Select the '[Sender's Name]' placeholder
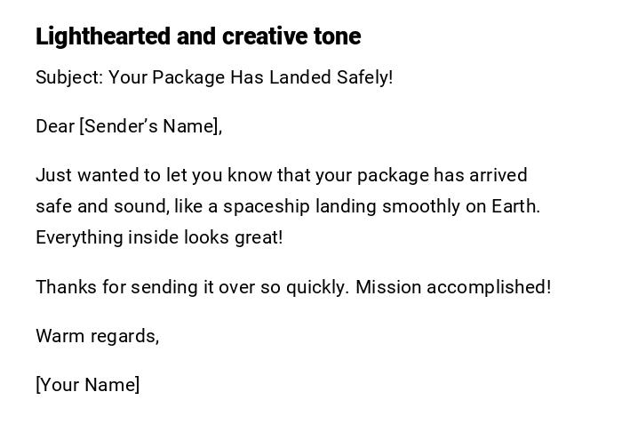 [149, 126]
